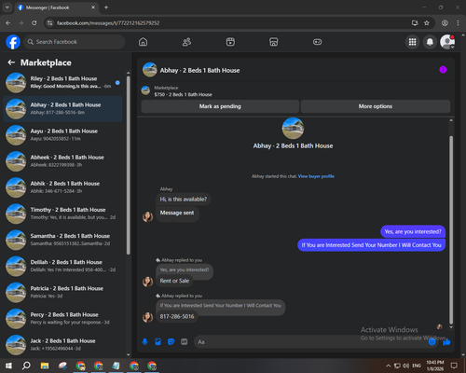This screenshot has width=466, height=373.
Task: Open the emoji picker in message box
Action: coord(432,342)
